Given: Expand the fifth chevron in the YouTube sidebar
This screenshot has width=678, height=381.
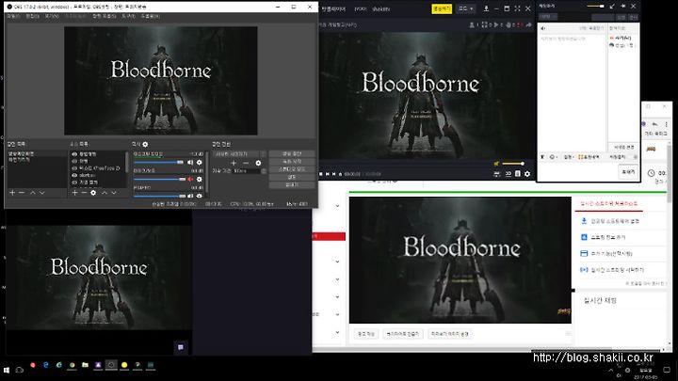Looking at the screenshot, I should (337, 314).
